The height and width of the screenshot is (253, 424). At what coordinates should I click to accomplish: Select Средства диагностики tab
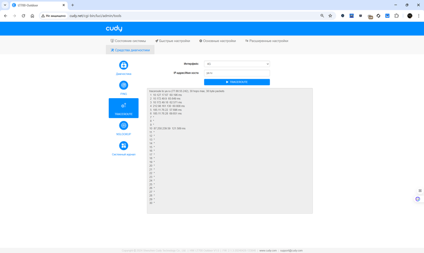[x=130, y=50]
